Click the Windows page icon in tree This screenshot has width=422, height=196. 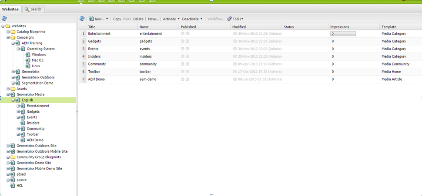point(28,55)
